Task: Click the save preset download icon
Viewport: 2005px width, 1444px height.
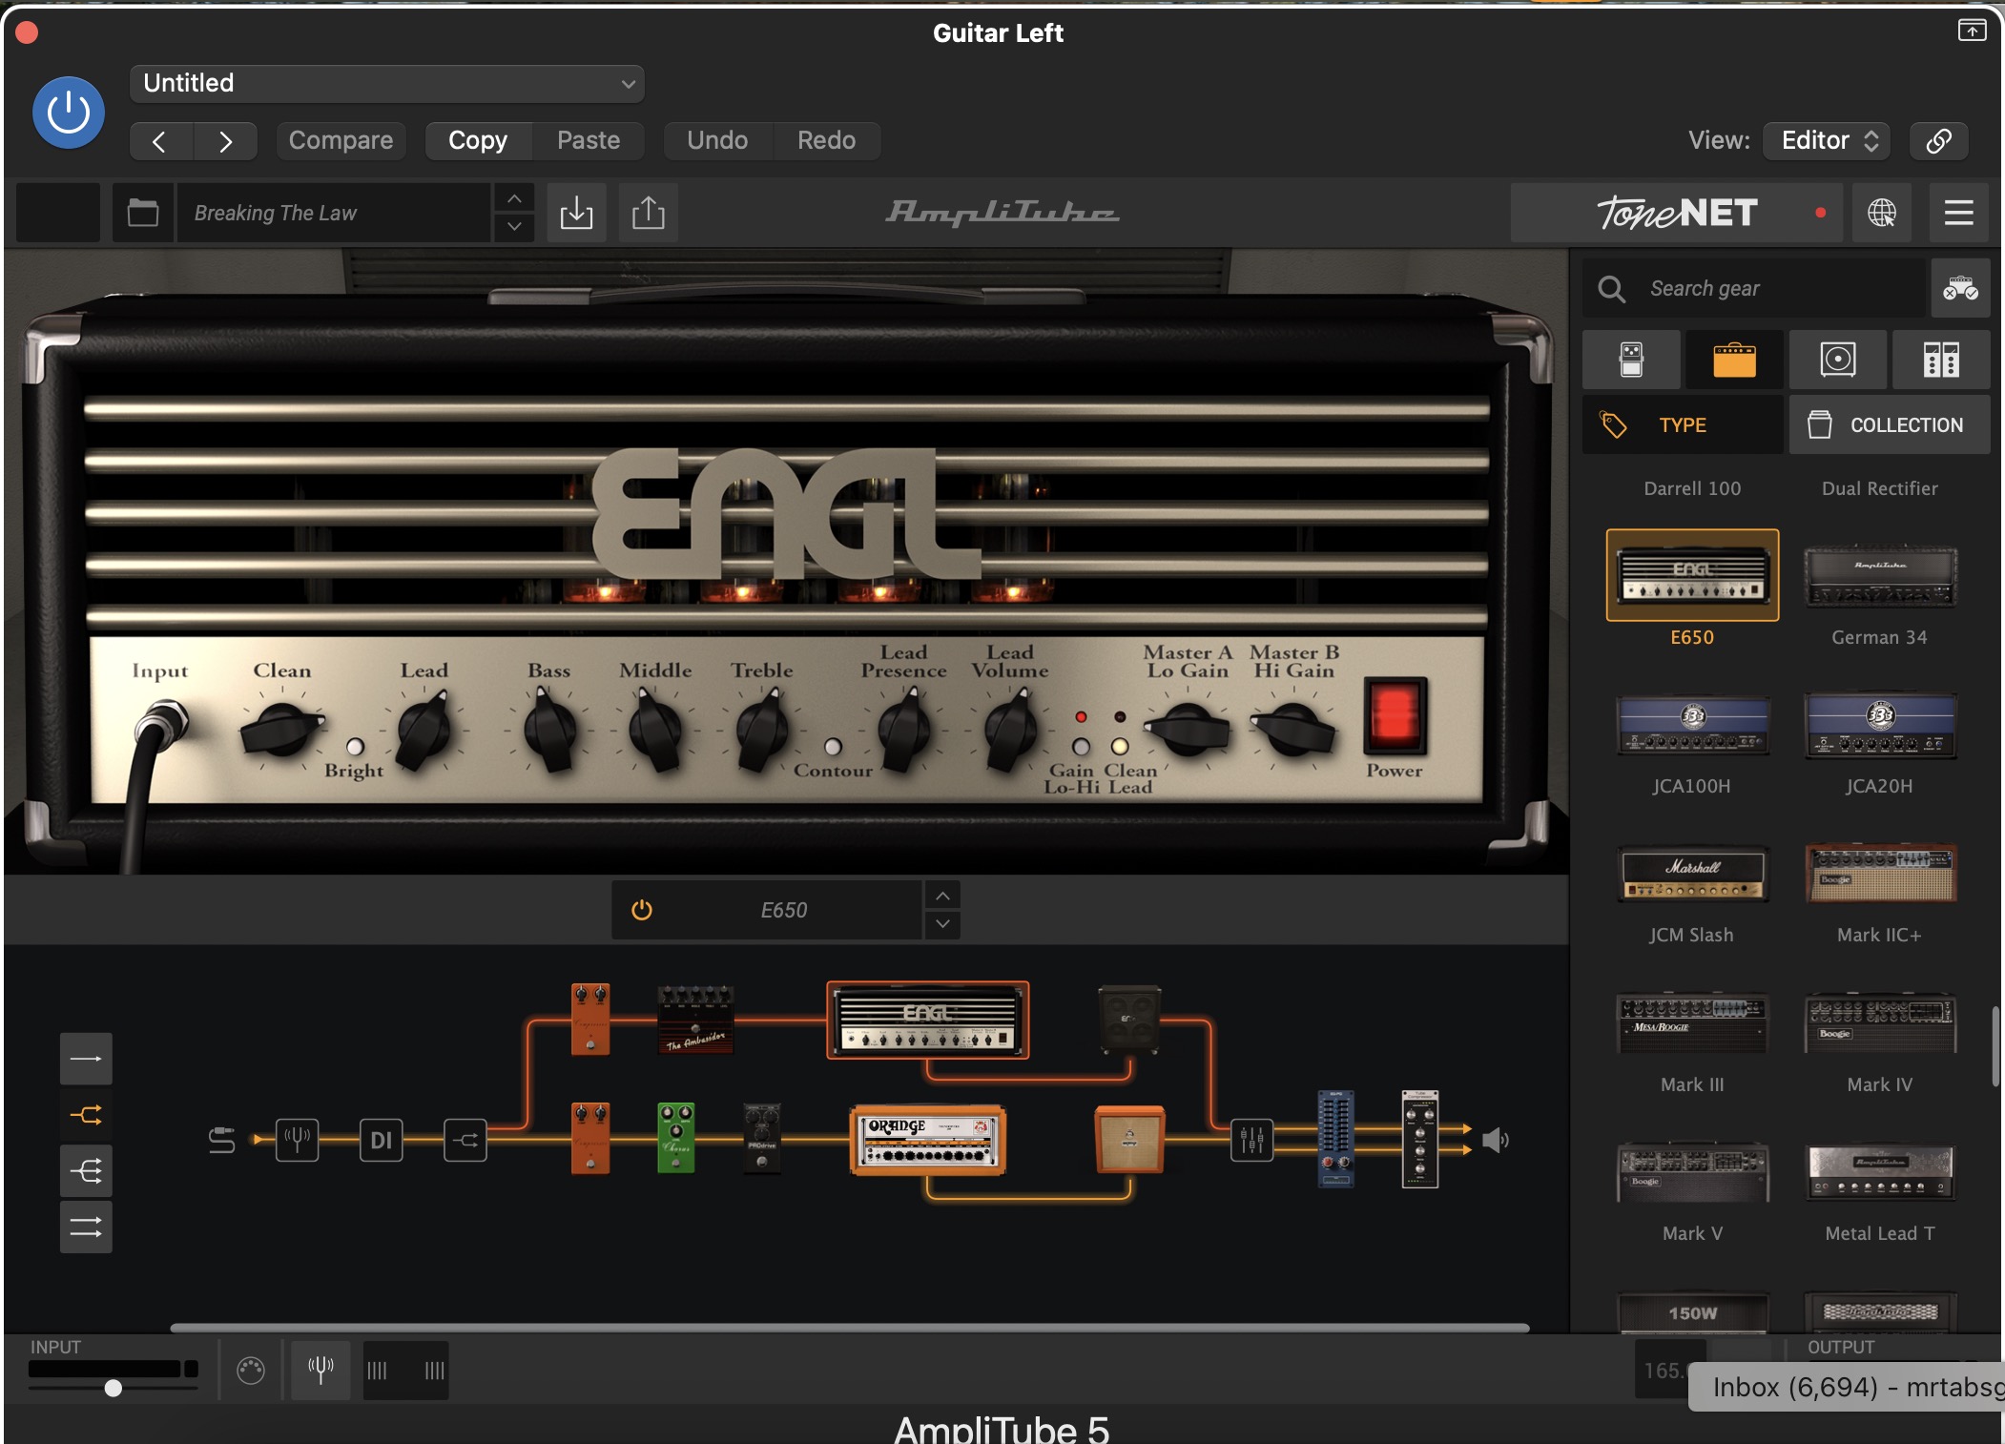Action: (576, 213)
